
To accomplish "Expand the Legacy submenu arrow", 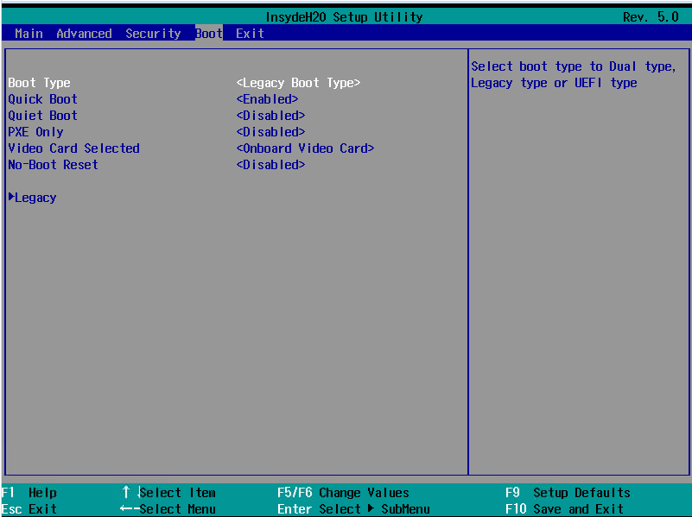I will [x=11, y=197].
